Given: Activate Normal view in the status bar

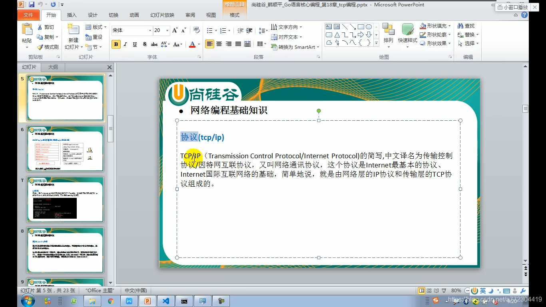Looking at the screenshot, I should pyautogui.click(x=421, y=291).
